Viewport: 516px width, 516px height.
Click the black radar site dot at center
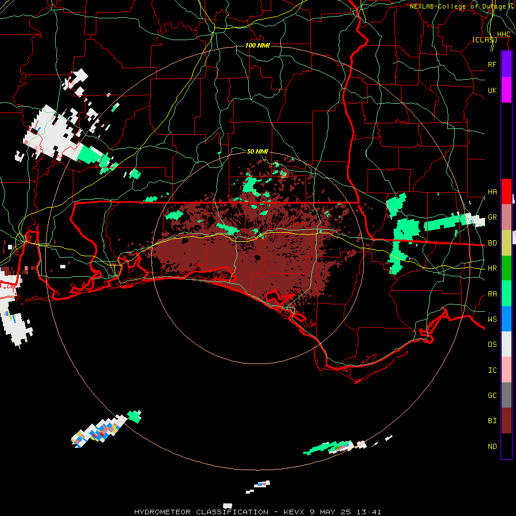(x=257, y=257)
